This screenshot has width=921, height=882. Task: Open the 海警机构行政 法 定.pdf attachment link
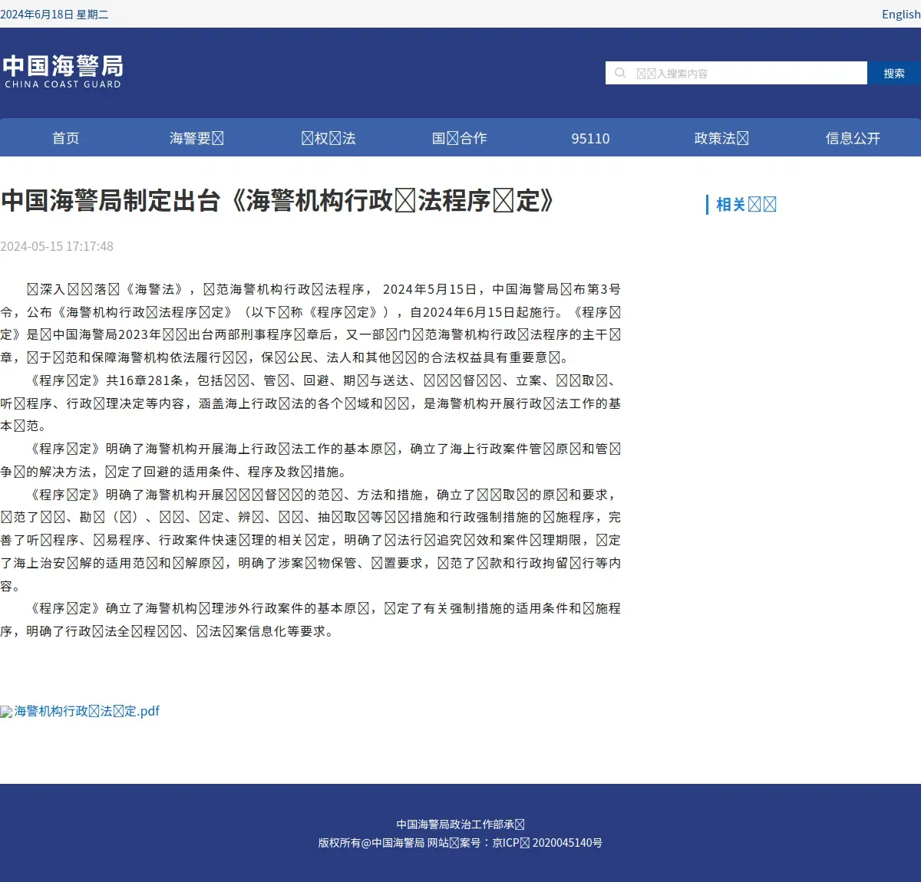coord(87,711)
